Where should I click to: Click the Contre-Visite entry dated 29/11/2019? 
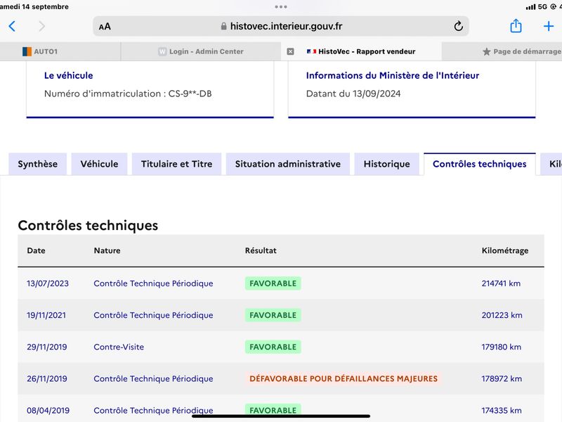(x=119, y=347)
